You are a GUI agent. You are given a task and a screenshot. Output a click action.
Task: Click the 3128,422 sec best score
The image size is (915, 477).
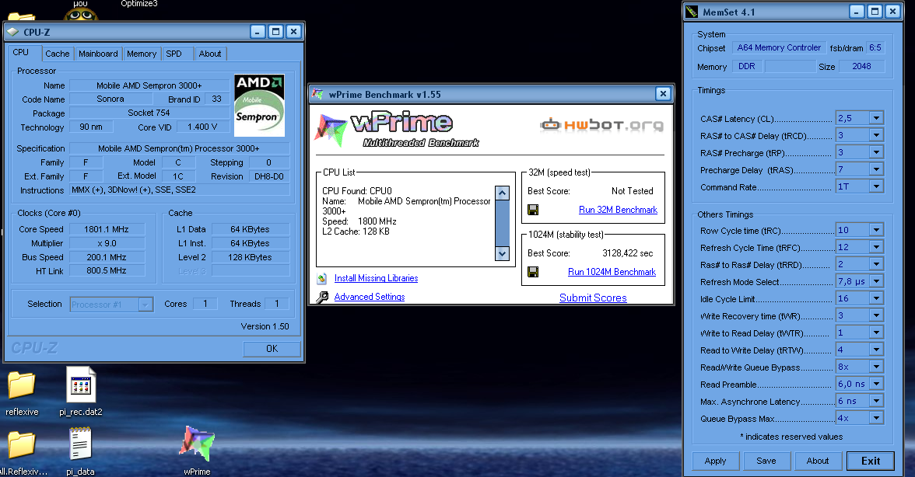click(628, 253)
